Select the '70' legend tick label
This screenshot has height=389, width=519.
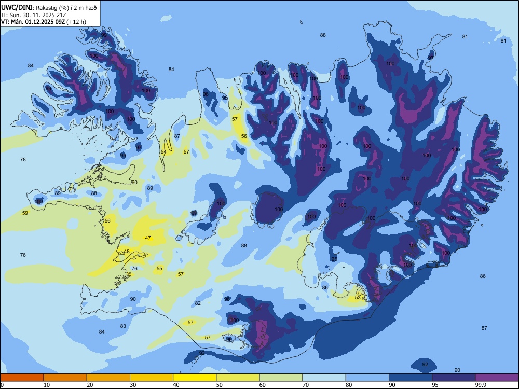pyautogui.click(x=306, y=385)
